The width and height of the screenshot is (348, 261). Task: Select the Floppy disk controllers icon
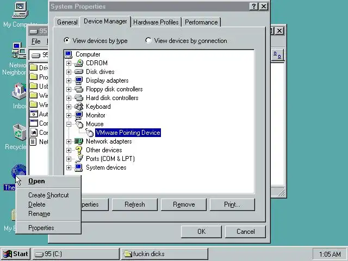click(79, 89)
